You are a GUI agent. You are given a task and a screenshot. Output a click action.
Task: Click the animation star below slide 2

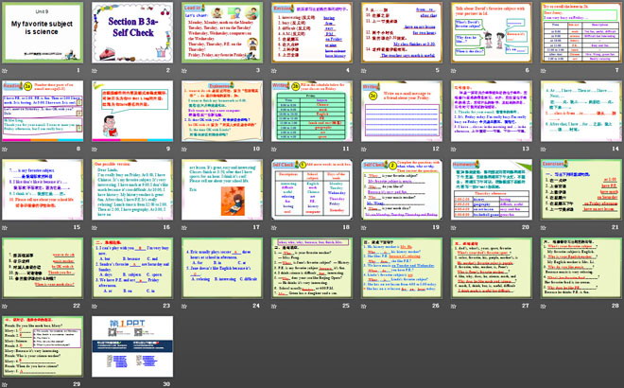pos(94,70)
